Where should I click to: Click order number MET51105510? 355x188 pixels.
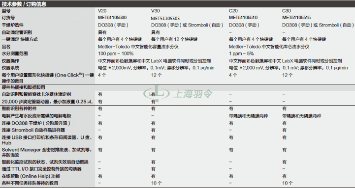243,17
